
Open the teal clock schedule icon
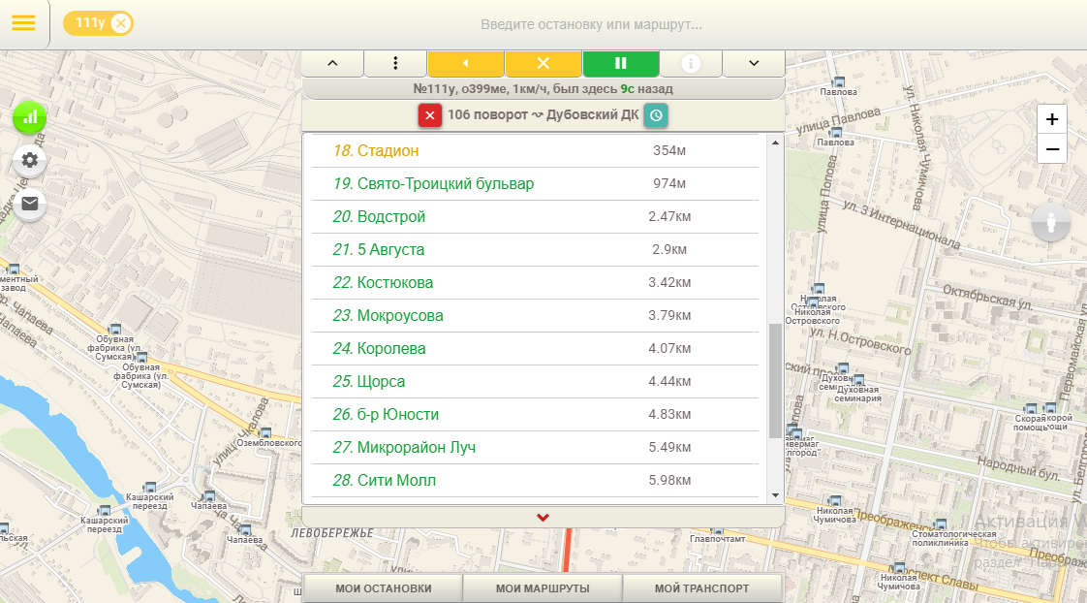656,115
